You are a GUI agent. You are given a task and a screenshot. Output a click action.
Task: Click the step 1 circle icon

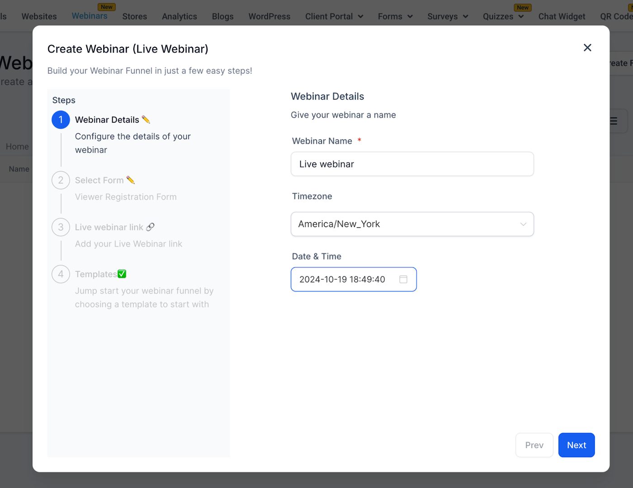[61, 120]
